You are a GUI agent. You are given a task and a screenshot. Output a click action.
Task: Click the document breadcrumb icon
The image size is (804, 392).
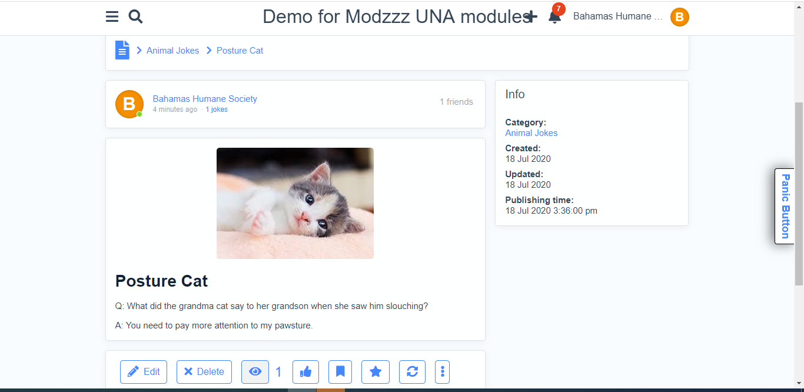tap(122, 50)
